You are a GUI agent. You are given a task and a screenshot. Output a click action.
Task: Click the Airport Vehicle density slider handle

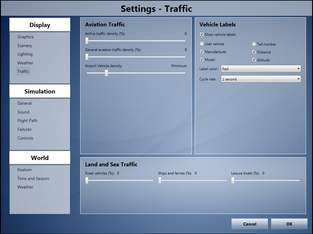[106, 73]
